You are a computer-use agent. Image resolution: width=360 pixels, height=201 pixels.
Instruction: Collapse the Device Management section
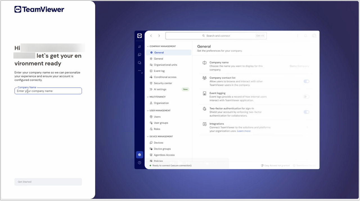pos(148,137)
